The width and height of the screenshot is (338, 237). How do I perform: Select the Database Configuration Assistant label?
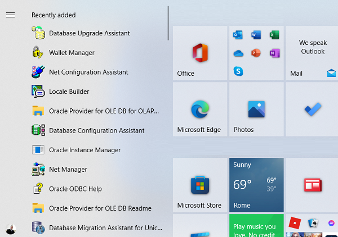(x=97, y=130)
